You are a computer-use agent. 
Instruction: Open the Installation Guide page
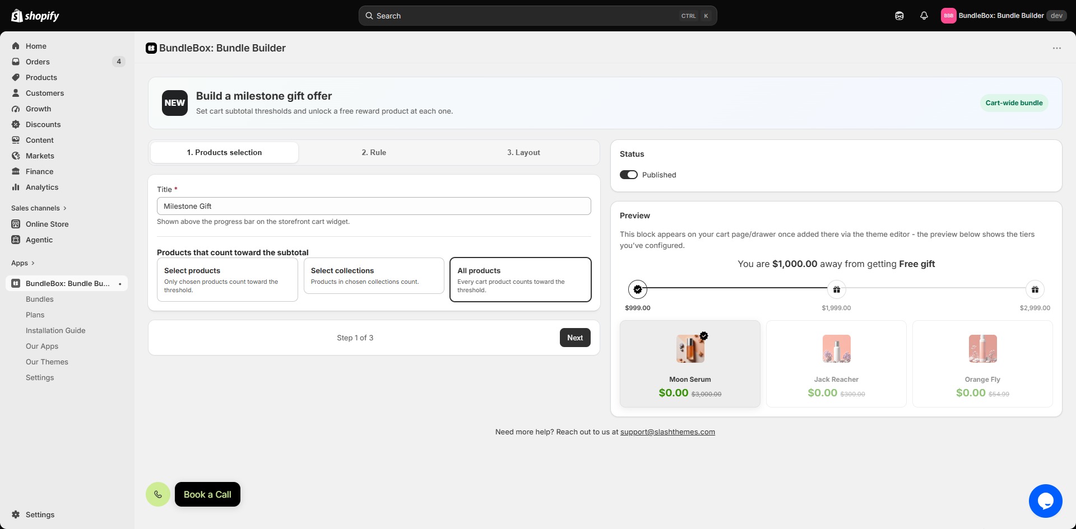coord(55,330)
